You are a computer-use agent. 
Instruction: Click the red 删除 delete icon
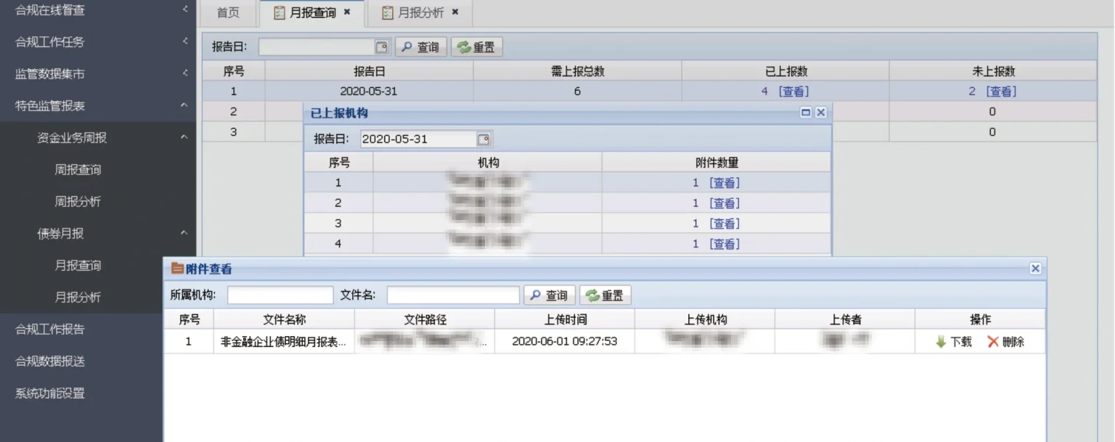pos(993,342)
